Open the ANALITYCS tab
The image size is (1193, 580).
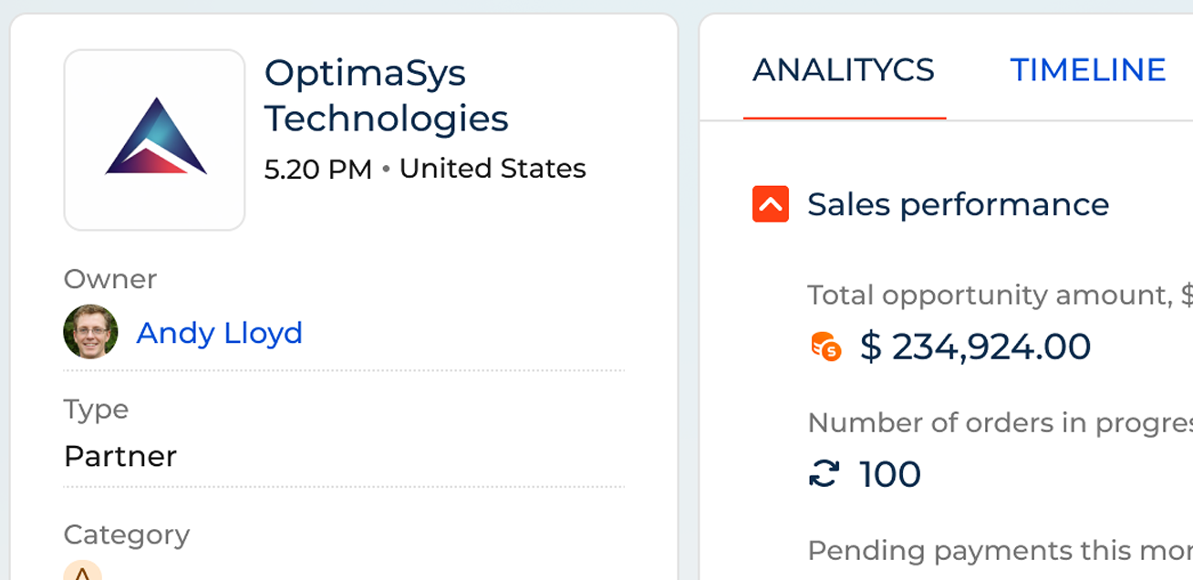pos(844,70)
